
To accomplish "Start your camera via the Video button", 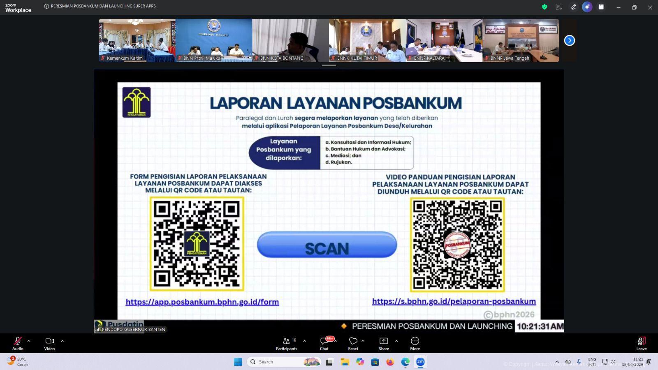I will coord(49,342).
